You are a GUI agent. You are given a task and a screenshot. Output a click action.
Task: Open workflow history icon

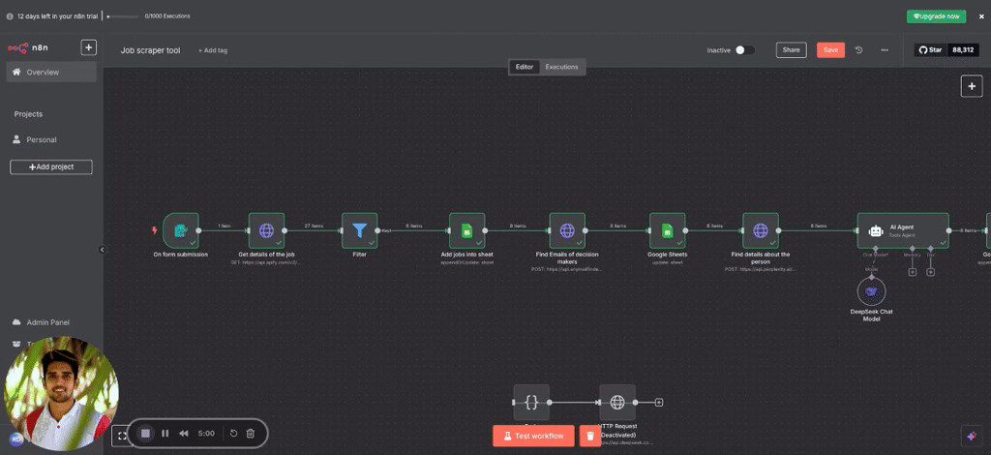(x=859, y=50)
